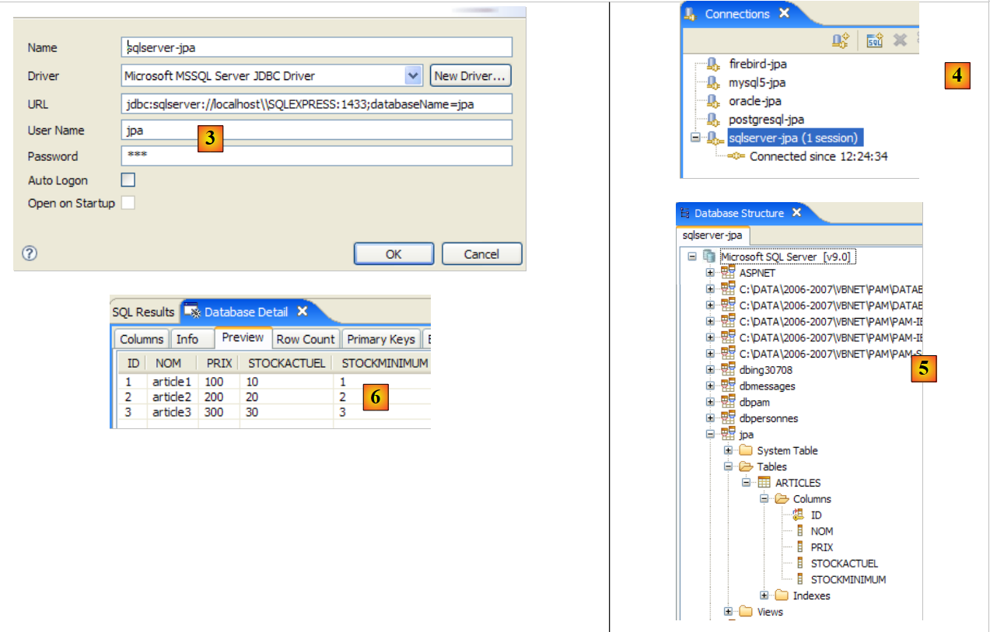The height and width of the screenshot is (632, 990).
Task: Expand the ASPNET database node
Action: point(709,273)
